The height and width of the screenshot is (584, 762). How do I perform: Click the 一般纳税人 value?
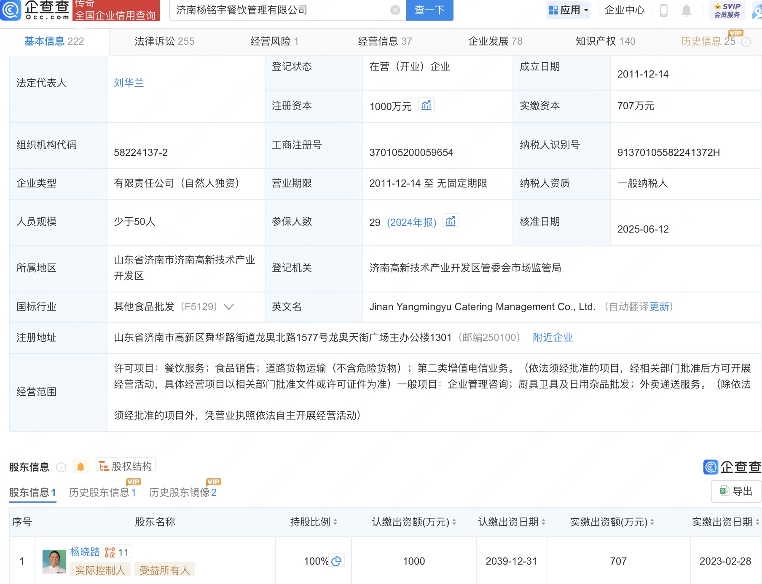click(x=643, y=183)
